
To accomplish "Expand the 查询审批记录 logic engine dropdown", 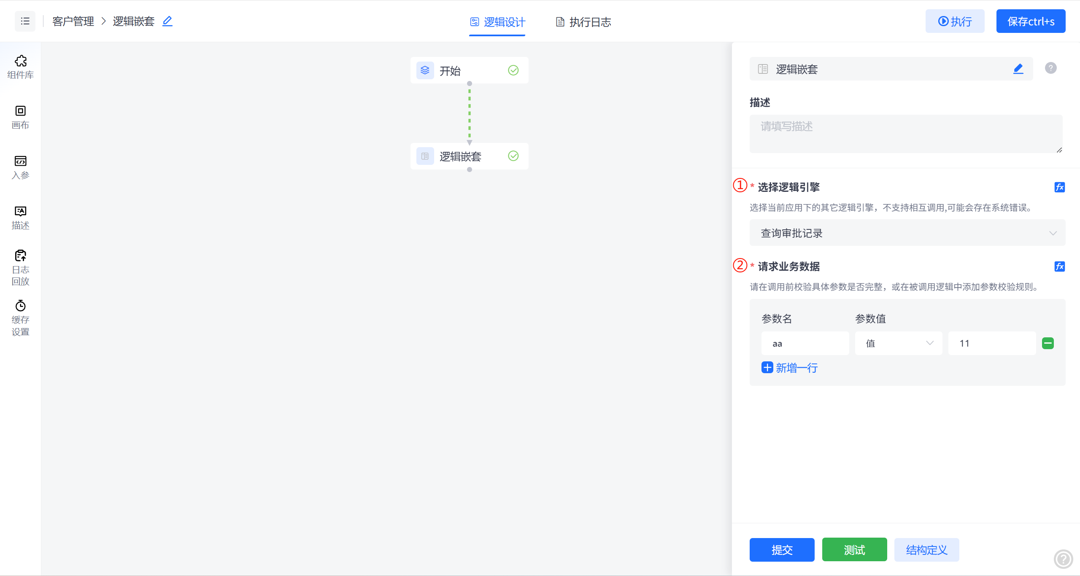I will [x=907, y=233].
